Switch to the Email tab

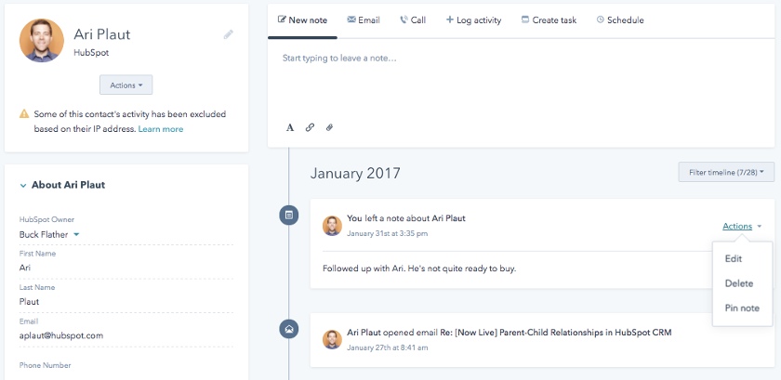(x=364, y=20)
